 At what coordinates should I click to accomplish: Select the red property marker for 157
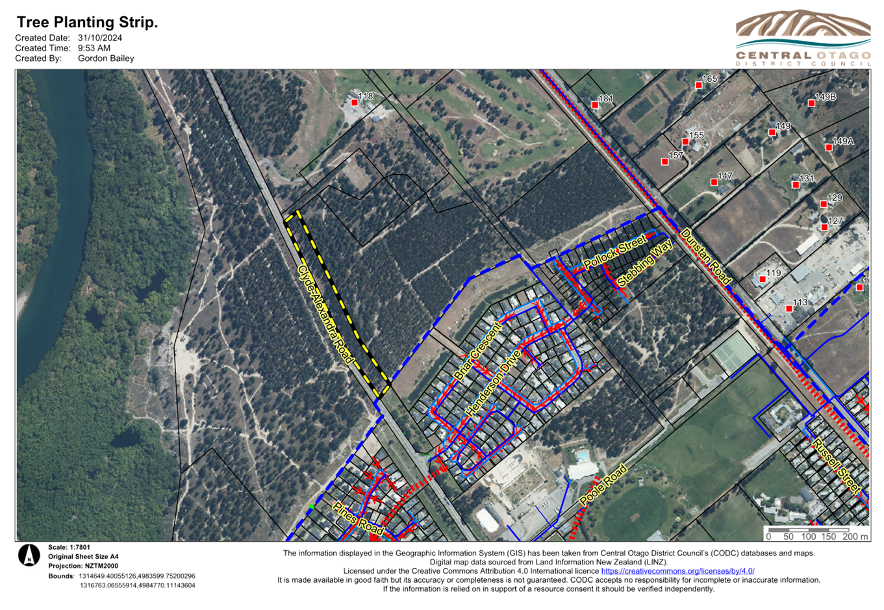pyautogui.click(x=664, y=162)
